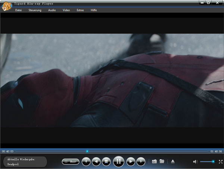This screenshot has width=224, height=169.
Task: Skip to the previous chapter
Action: click(x=86, y=162)
